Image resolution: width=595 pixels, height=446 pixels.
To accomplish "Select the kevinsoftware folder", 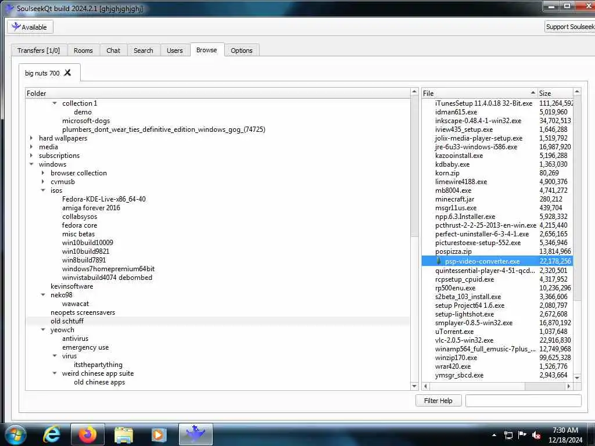I will pos(71,286).
